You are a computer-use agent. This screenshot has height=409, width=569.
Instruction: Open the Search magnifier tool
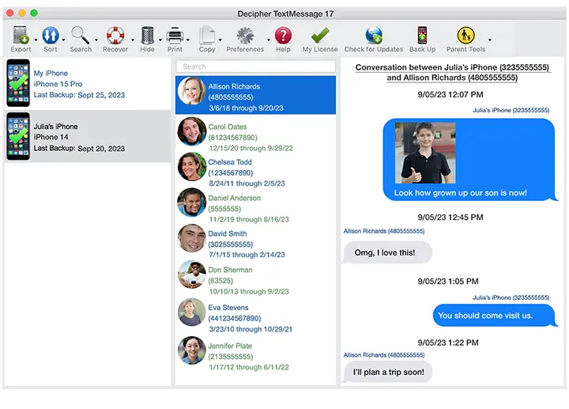click(x=80, y=36)
